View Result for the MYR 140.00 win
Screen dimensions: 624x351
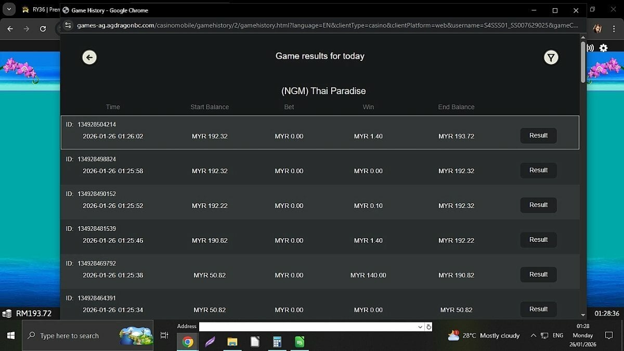(538, 275)
